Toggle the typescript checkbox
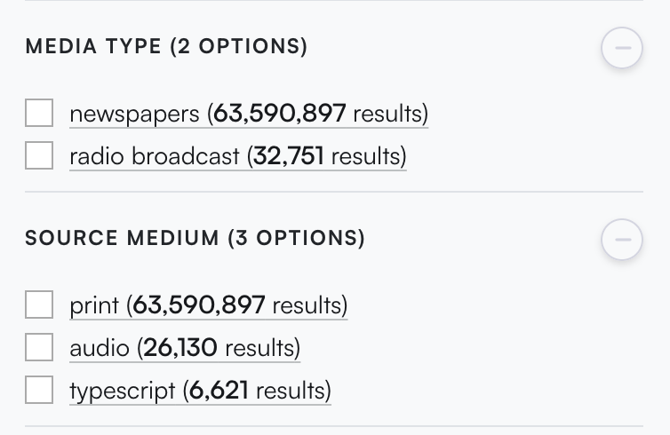The width and height of the screenshot is (670, 435). point(39,390)
